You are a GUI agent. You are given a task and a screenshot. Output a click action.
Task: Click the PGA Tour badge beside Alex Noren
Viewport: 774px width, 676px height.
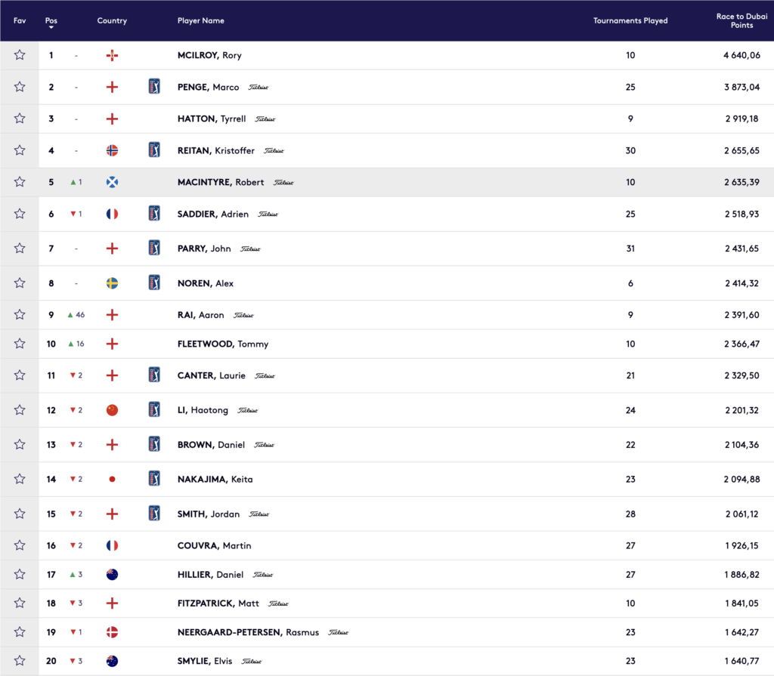[x=154, y=283]
